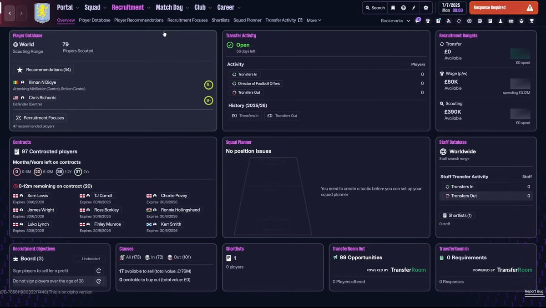Viewport: 546px width, 308px height.
Task: Click the Report Bug link
Action: [534, 291]
